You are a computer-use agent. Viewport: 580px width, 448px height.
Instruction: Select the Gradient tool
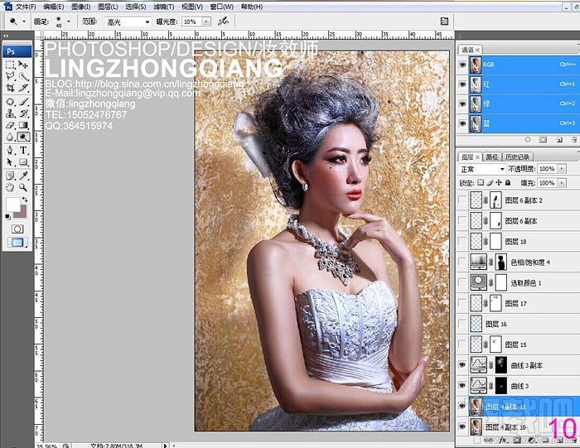23,125
